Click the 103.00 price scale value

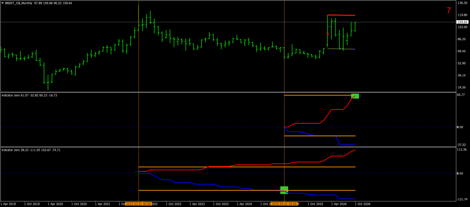(x=463, y=27)
